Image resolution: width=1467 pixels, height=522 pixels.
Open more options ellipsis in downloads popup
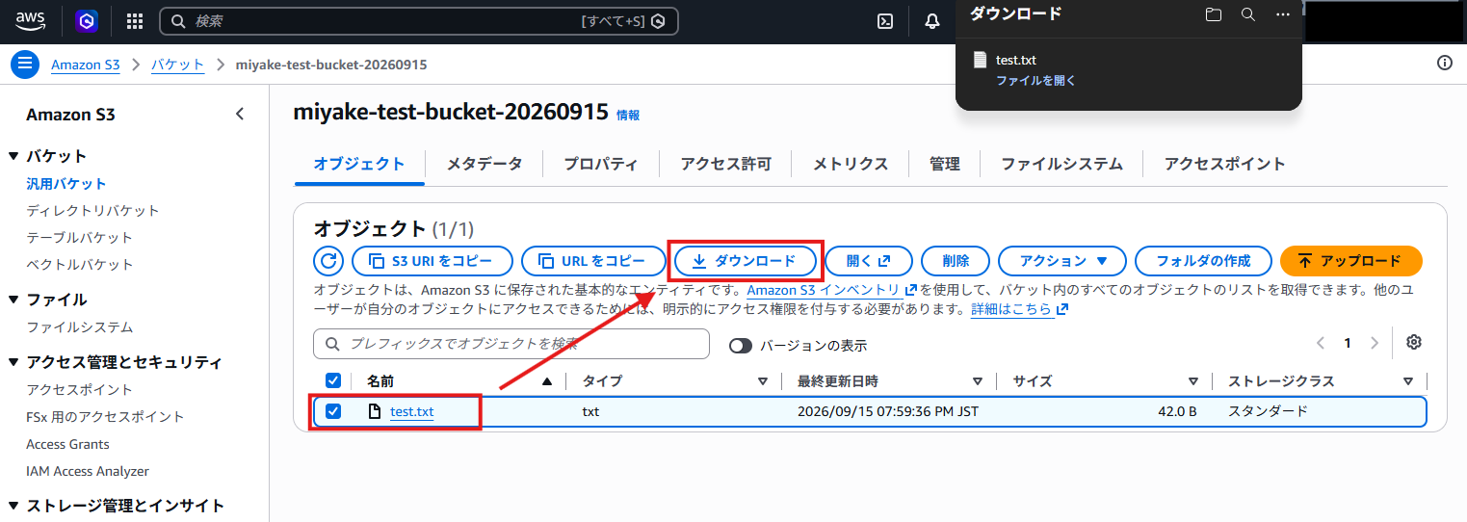1282,14
